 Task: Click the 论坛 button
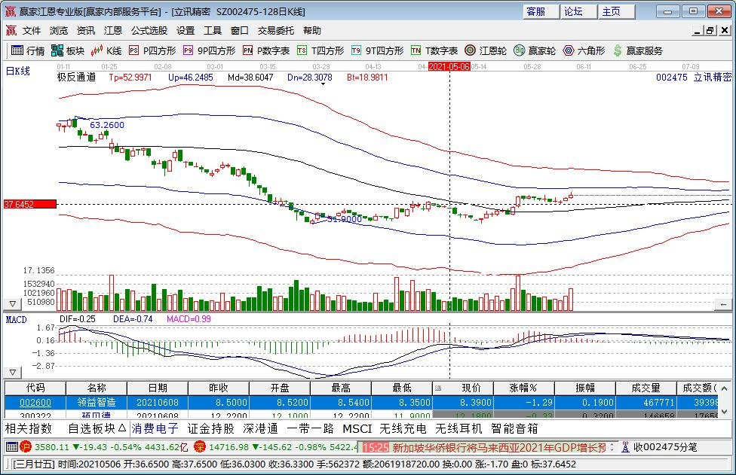[x=578, y=11]
